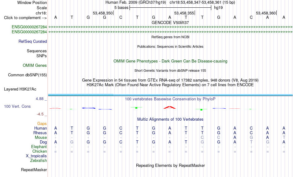This screenshot has width=293, height=177.
Task: Click the 'hg19' text beside the scale bar
Action: pos(218,8)
